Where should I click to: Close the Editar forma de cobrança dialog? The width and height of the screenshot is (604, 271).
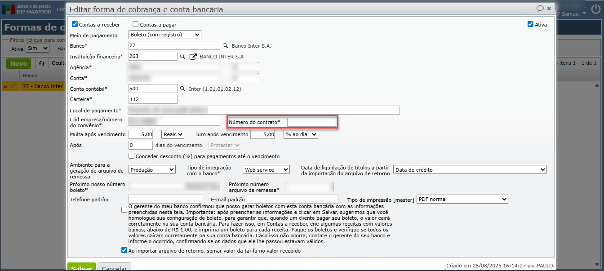(549, 9)
